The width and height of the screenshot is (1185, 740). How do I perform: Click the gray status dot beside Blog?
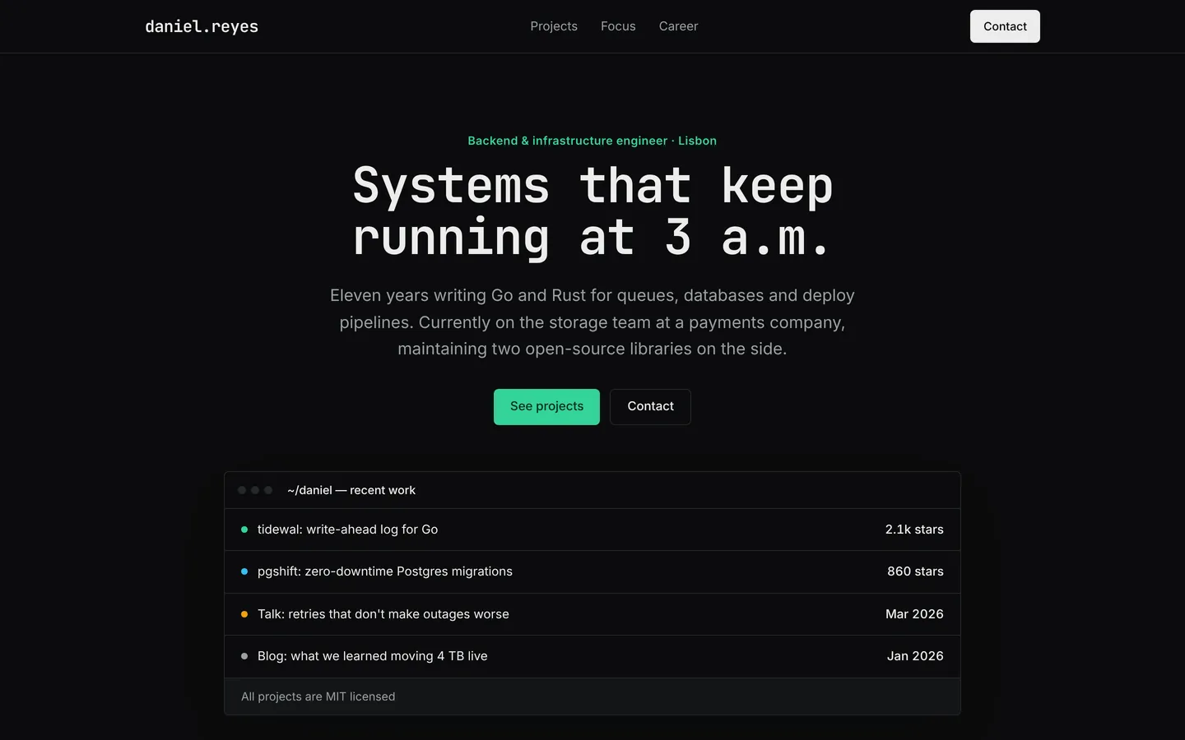[x=244, y=656]
